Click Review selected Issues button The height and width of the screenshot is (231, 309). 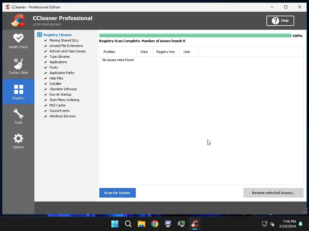click(x=273, y=193)
